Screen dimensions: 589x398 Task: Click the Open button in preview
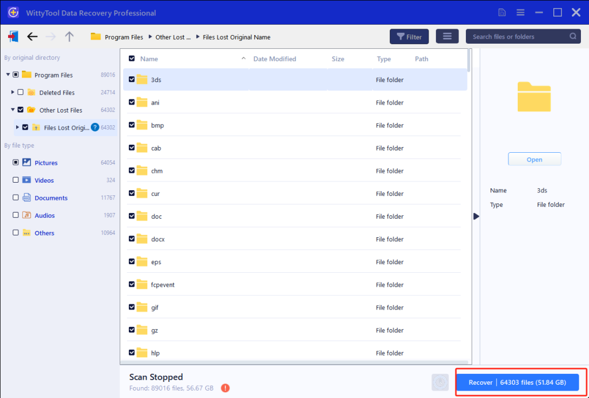534,160
